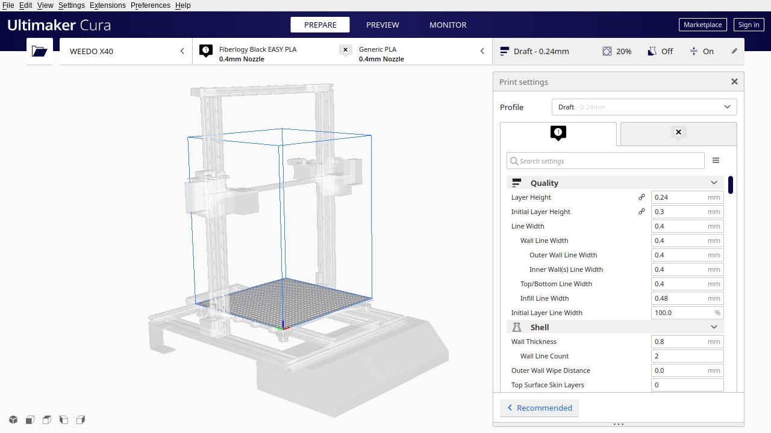
Task: Collapse the Shell section
Action: tap(714, 327)
